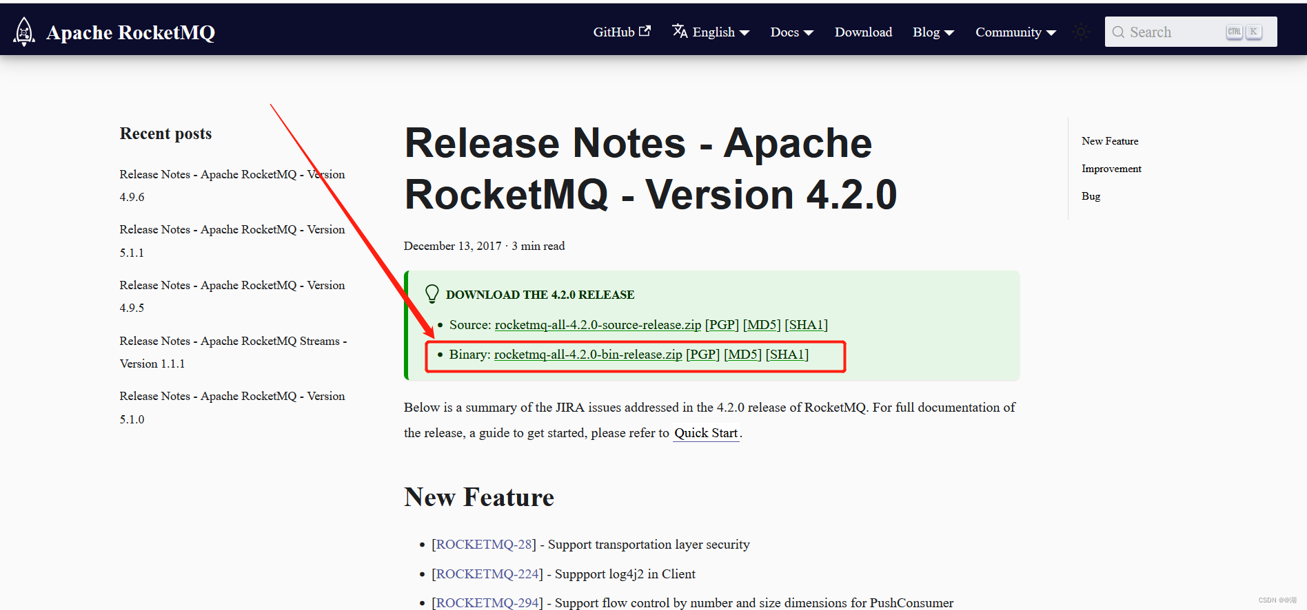Jump to Bug in table of contents
Screen dimensions: 1307x610
click(1091, 196)
